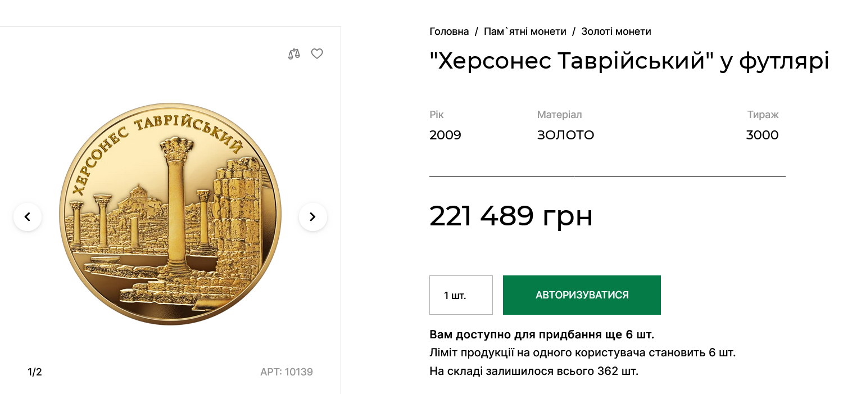The image size is (843, 394).
Task: Click the 1/2 image counter
Action: tap(34, 372)
